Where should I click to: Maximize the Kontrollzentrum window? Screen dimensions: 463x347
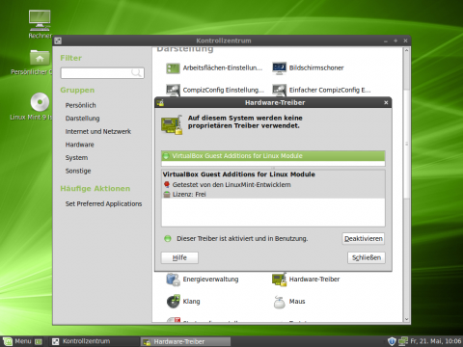[x=395, y=40]
